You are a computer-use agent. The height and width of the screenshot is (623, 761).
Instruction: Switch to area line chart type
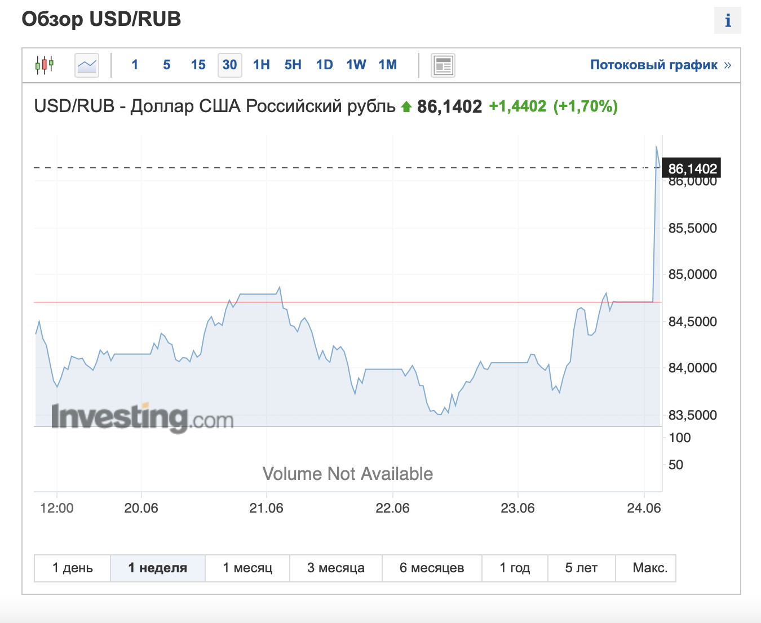(87, 65)
